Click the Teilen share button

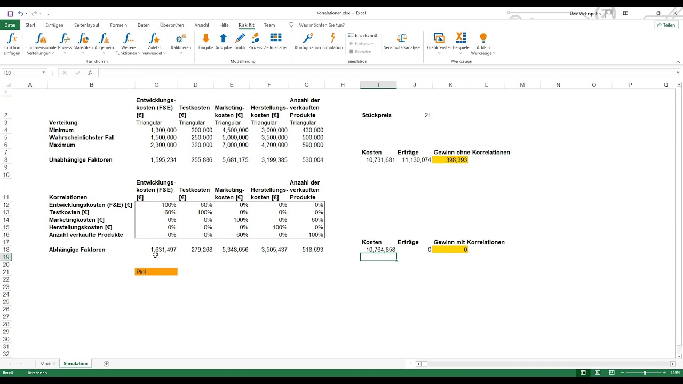pyautogui.click(x=666, y=25)
